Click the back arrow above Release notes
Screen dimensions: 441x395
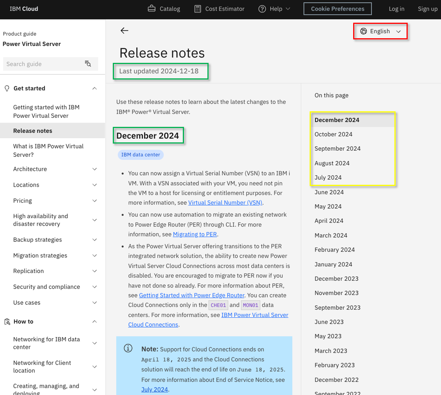124,30
